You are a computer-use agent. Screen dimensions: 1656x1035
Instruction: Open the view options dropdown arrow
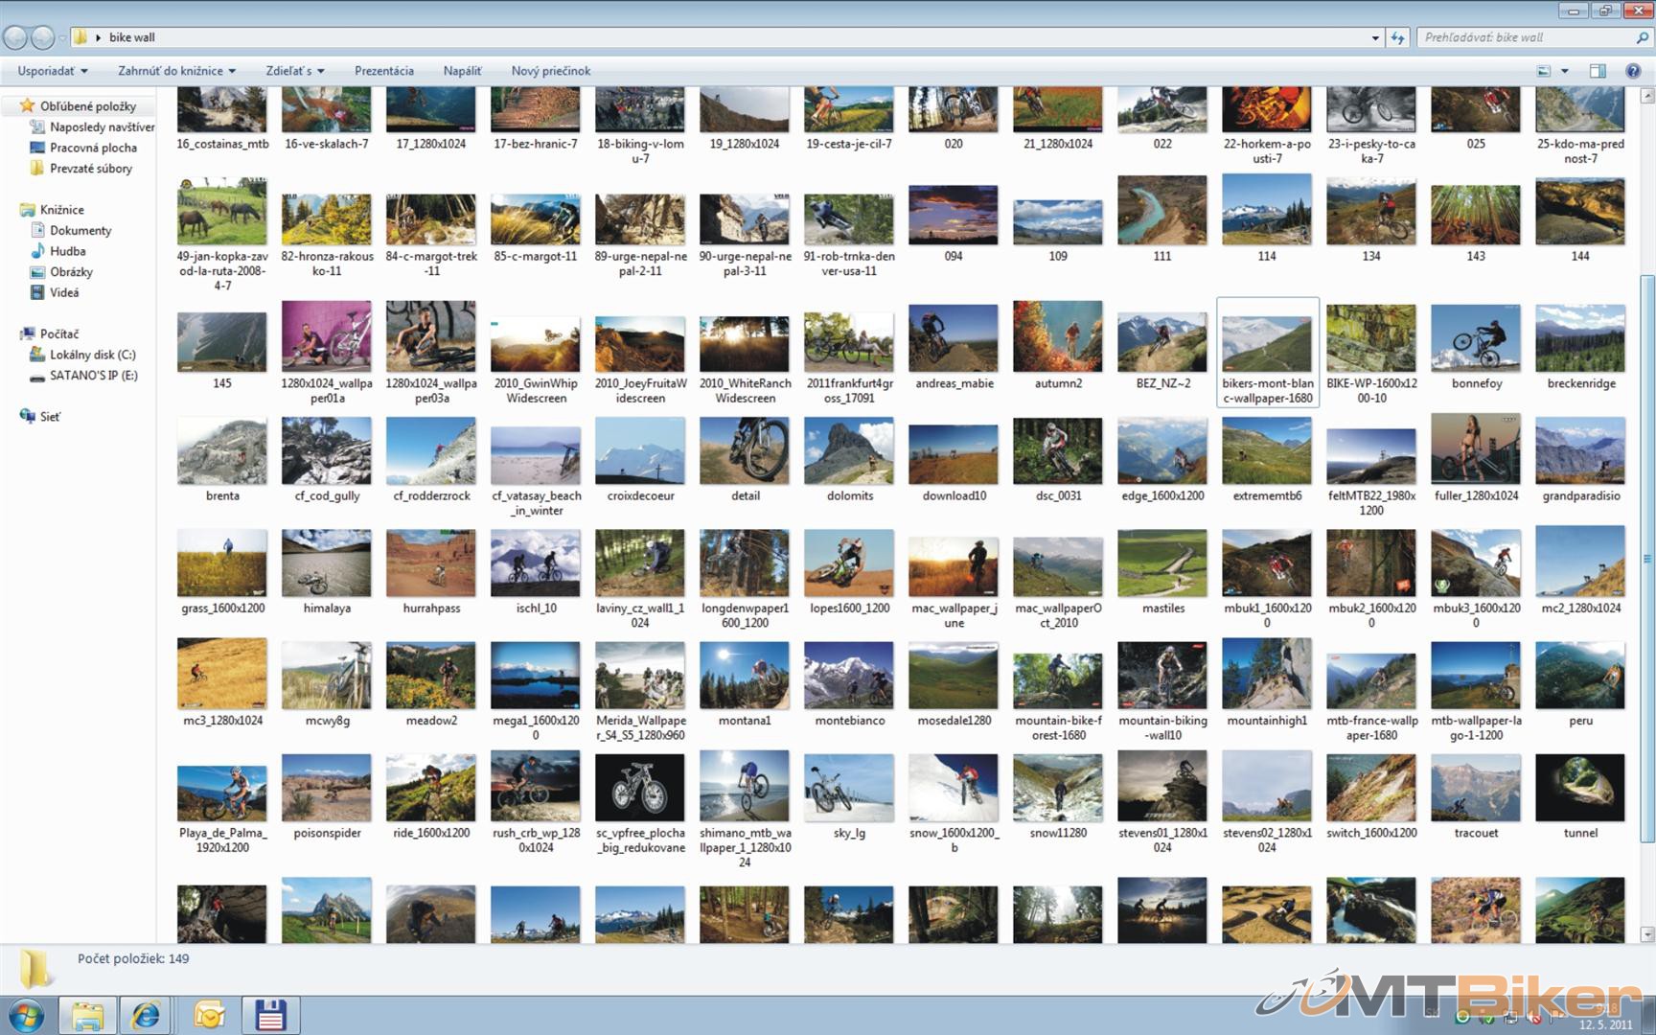tap(1565, 71)
